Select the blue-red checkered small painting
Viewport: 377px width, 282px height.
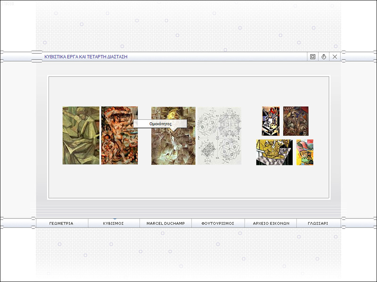click(270, 121)
